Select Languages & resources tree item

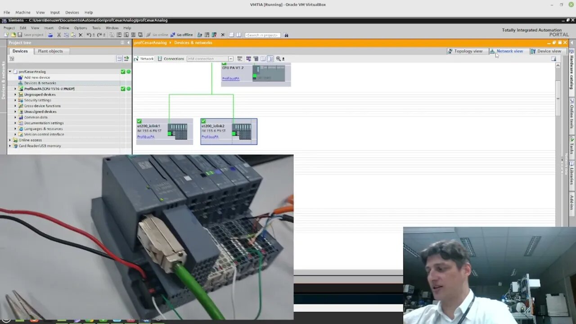coord(43,129)
